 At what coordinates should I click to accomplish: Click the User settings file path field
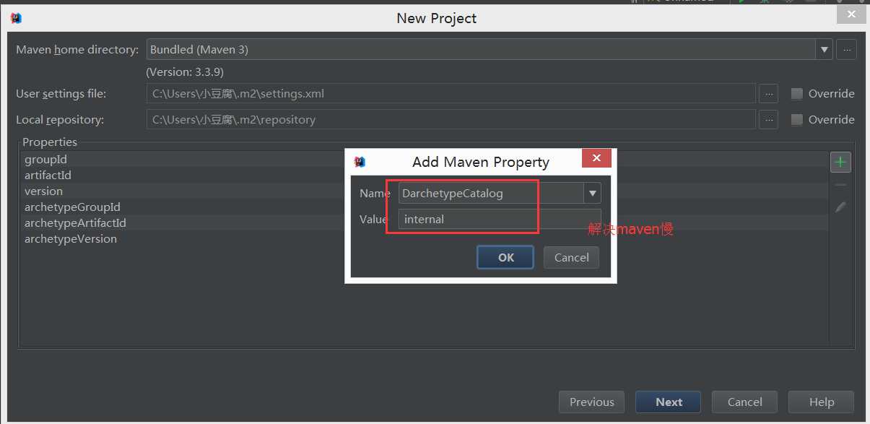[x=451, y=94]
